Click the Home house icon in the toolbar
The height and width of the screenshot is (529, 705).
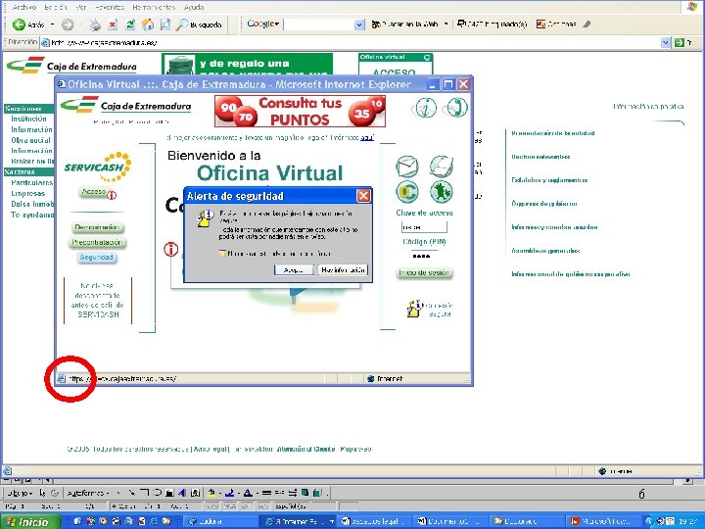pyautogui.click(x=148, y=24)
